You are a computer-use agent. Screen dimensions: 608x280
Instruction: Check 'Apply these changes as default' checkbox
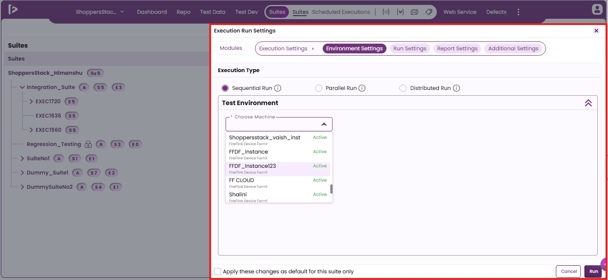click(218, 272)
